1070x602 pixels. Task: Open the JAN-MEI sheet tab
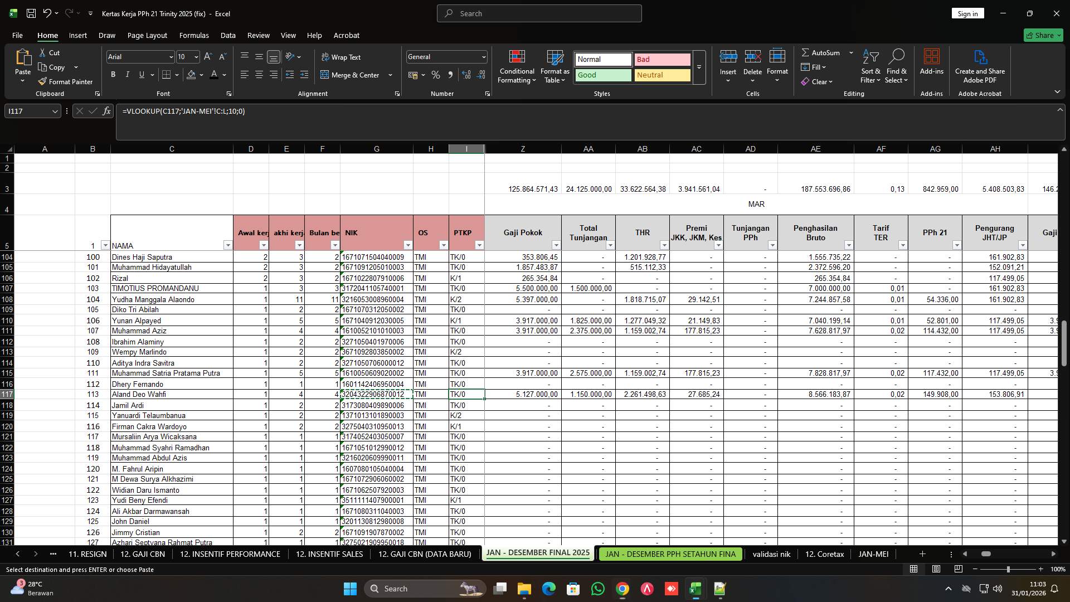pyautogui.click(x=873, y=554)
